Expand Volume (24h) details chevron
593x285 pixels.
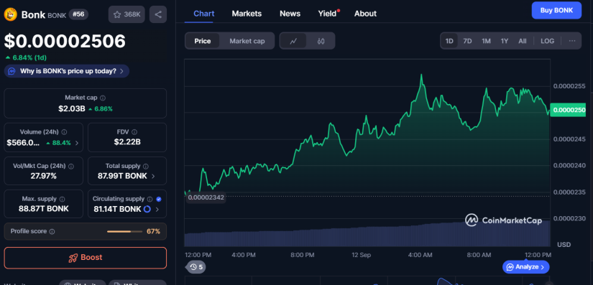pyautogui.click(x=77, y=143)
